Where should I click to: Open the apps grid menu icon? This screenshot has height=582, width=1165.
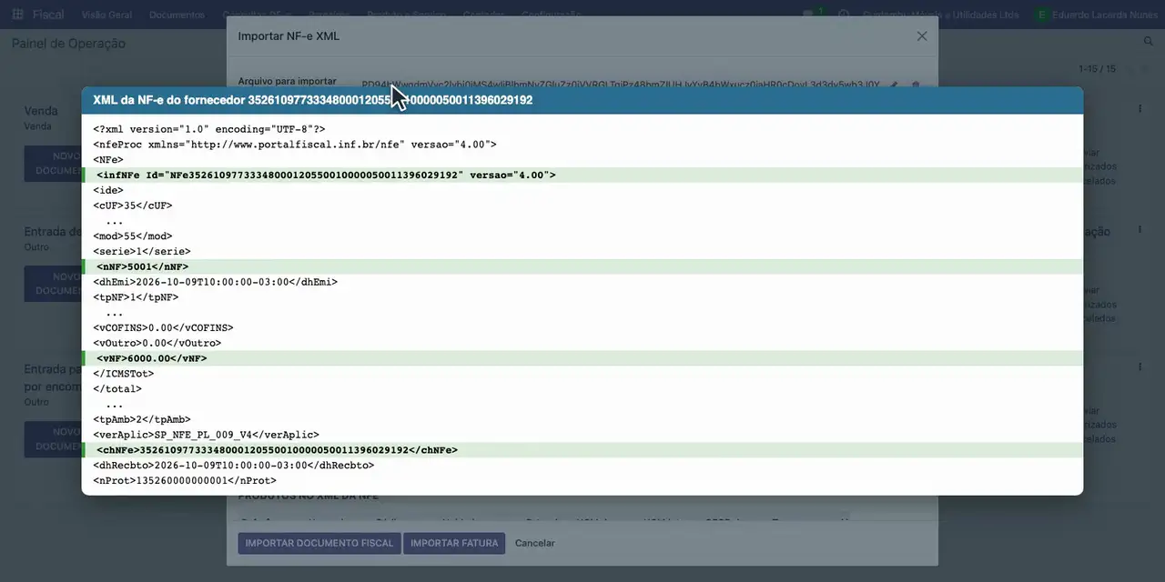17,15
